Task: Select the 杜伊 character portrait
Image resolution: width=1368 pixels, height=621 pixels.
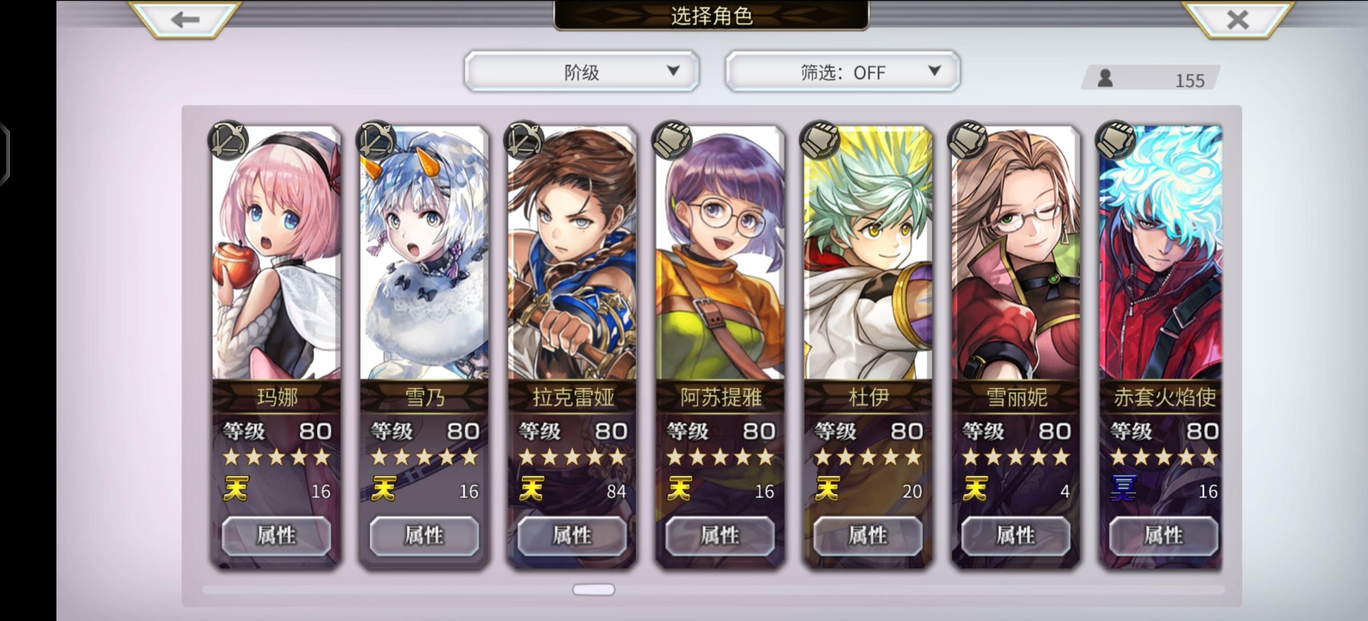Action: coord(868,253)
